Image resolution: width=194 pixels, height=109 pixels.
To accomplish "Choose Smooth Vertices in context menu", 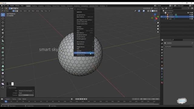I will click(x=84, y=37).
